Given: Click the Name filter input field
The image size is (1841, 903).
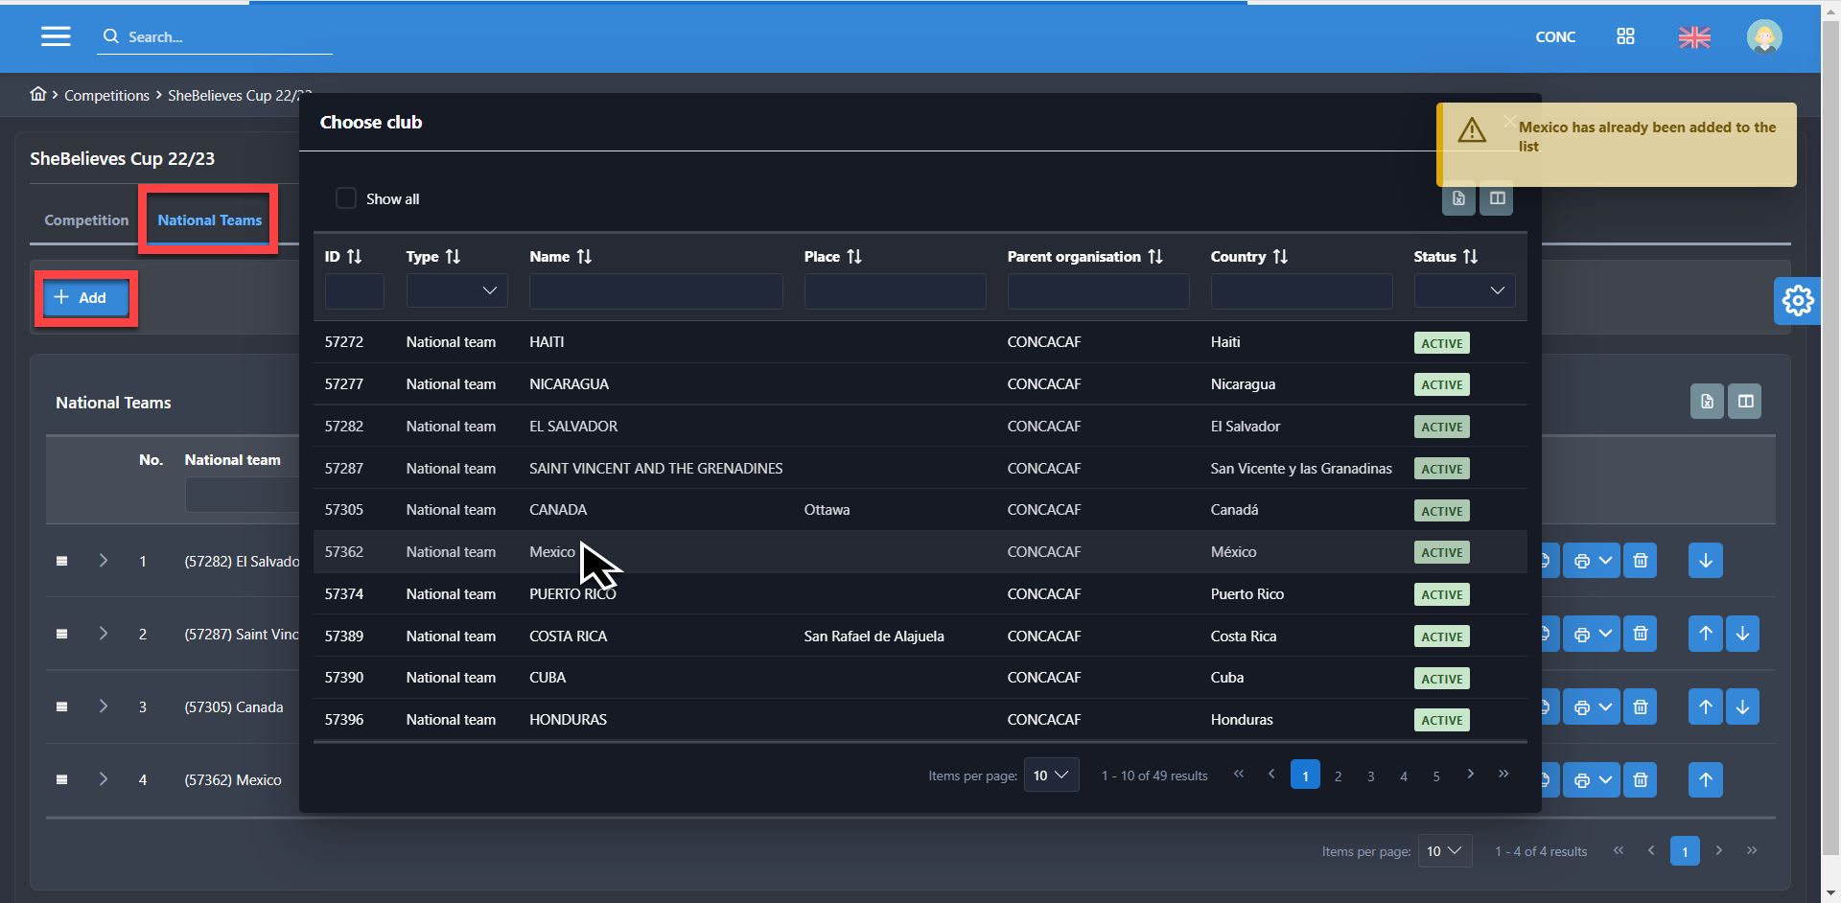Looking at the screenshot, I should 656,290.
